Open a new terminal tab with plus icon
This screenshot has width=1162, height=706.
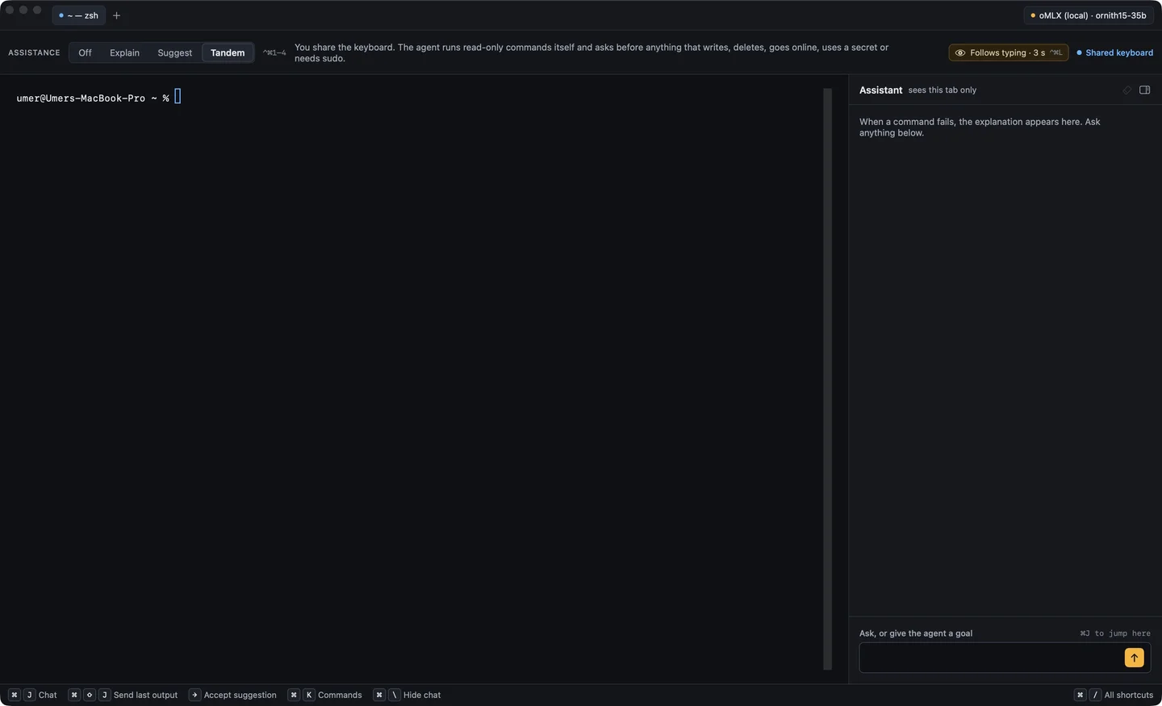(116, 15)
